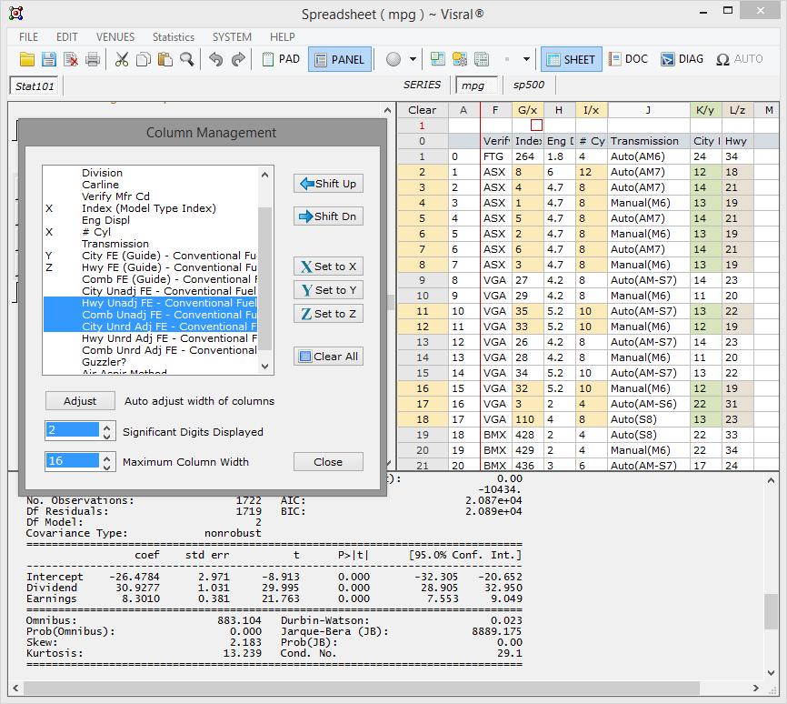Switch to the DIAG view
This screenshot has height=704, width=787.
[682, 60]
